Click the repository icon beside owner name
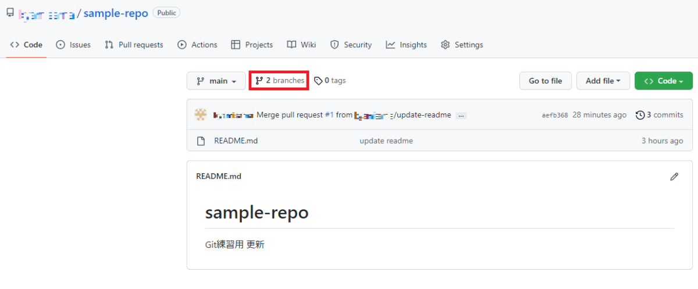 point(10,13)
